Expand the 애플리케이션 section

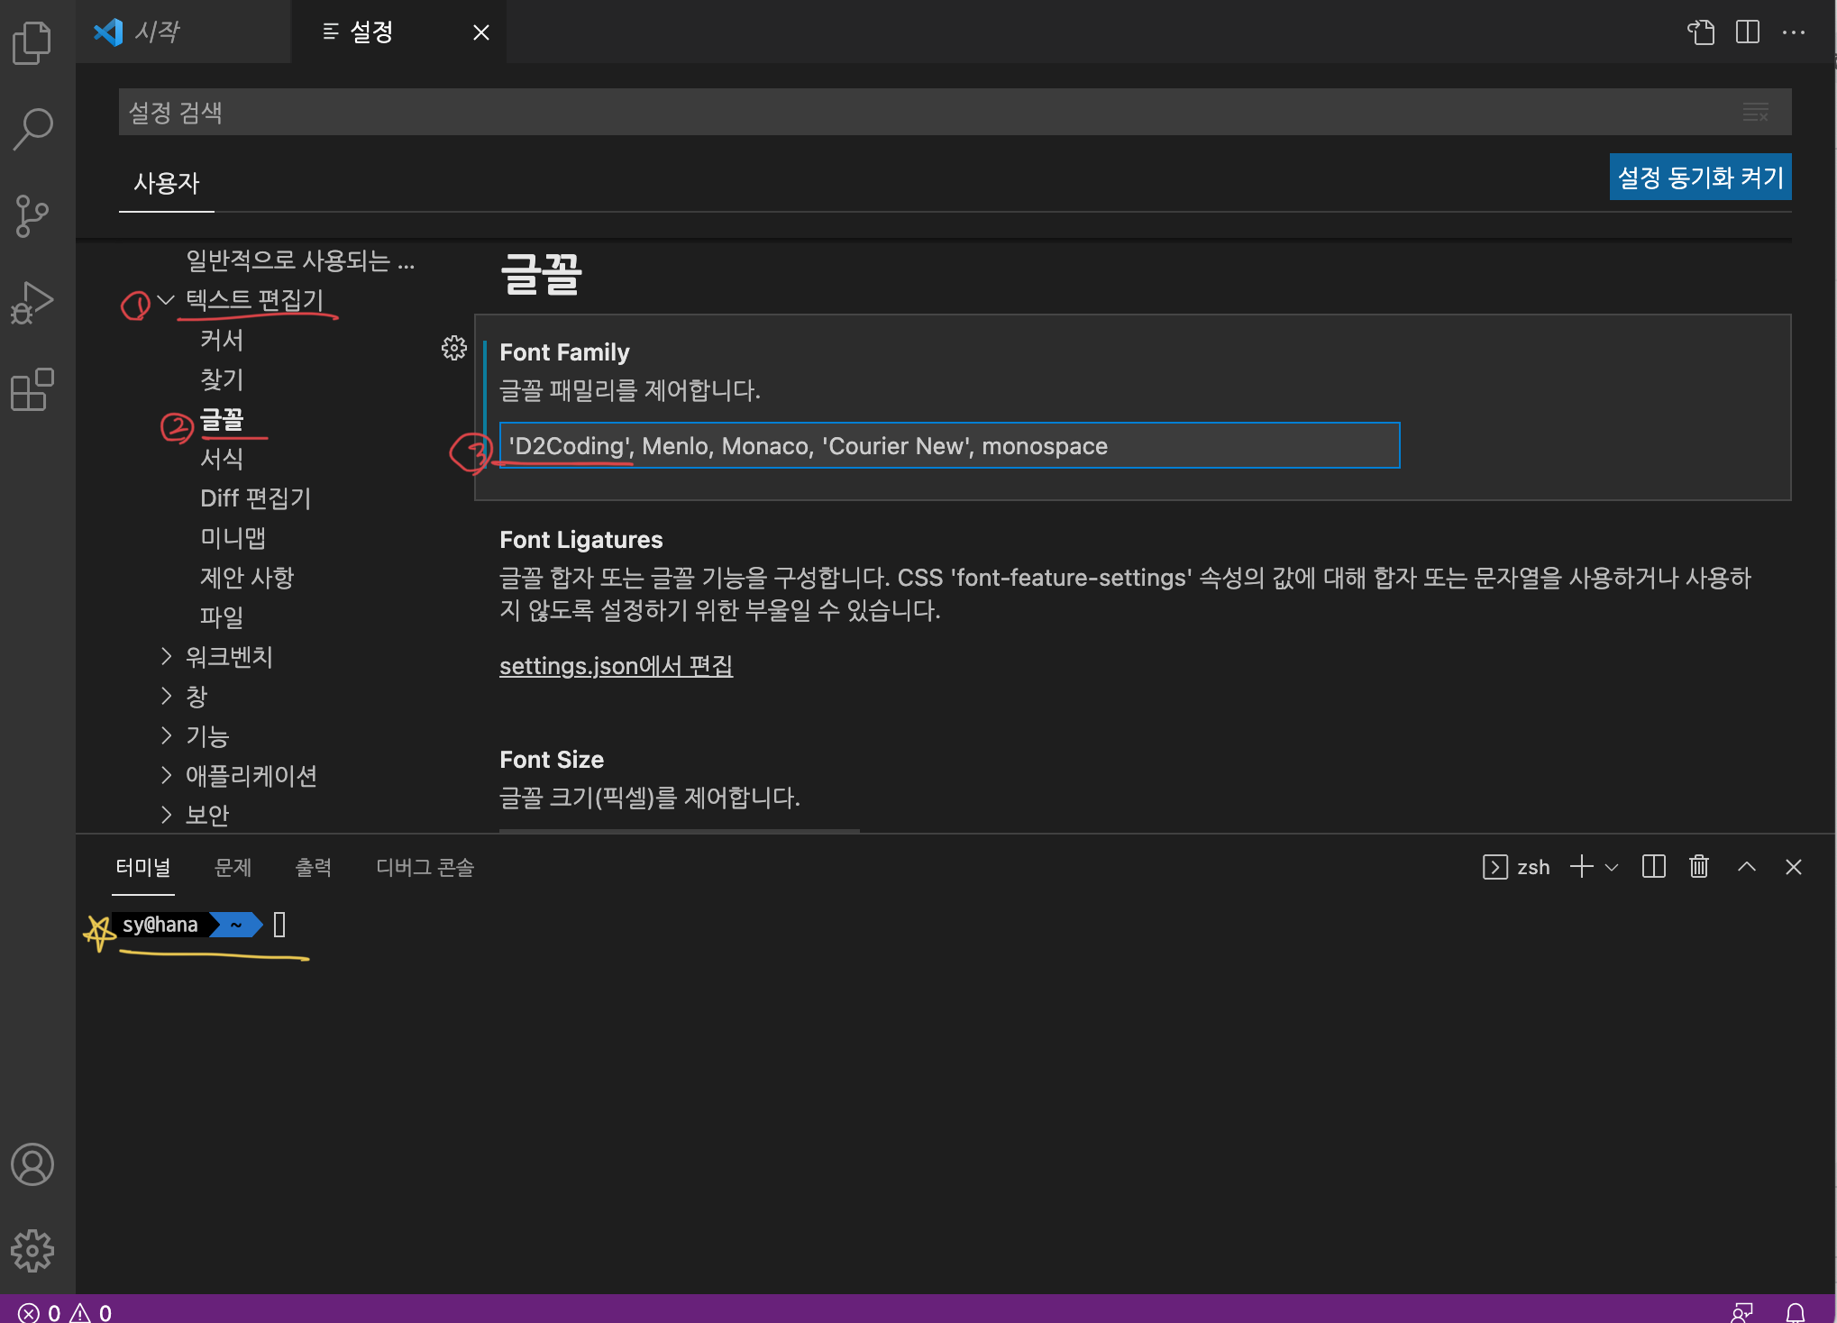[x=166, y=775]
